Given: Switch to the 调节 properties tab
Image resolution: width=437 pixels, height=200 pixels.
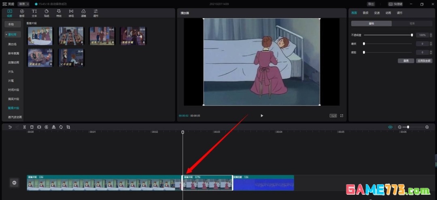Looking at the screenshot, I should coord(399,13).
